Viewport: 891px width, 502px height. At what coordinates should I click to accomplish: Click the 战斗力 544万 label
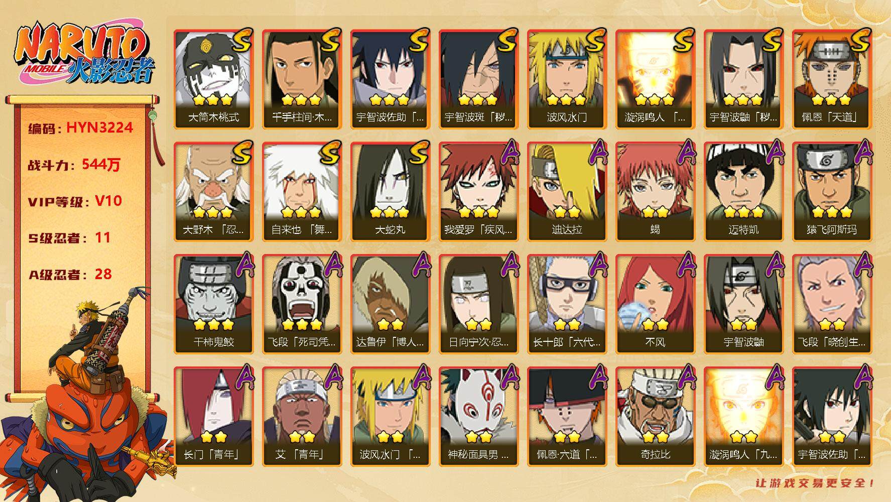pyautogui.click(x=74, y=165)
